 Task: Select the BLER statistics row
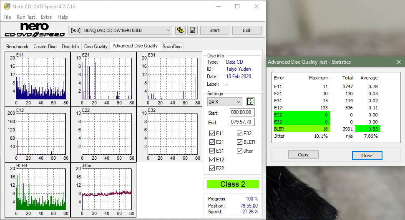(326, 129)
